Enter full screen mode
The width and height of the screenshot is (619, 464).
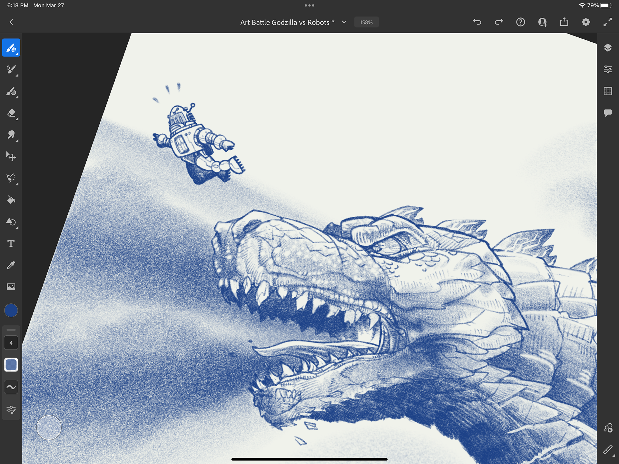tap(607, 22)
